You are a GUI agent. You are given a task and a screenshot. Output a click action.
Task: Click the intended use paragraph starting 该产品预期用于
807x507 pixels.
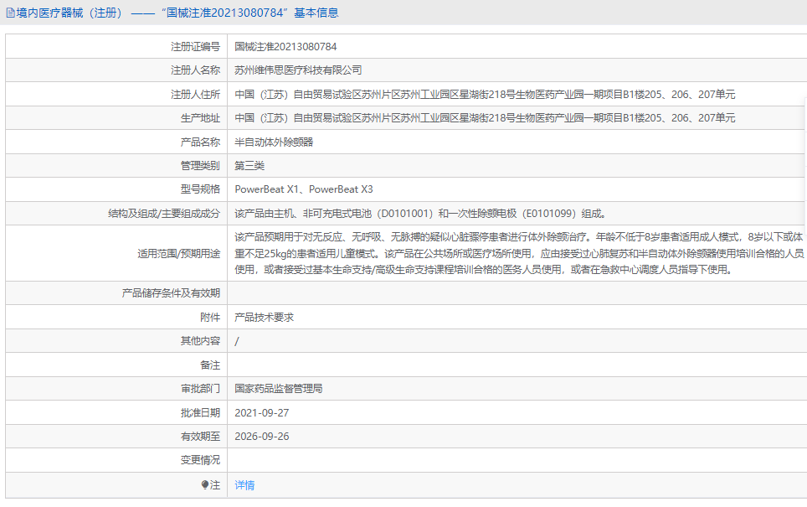pos(519,253)
